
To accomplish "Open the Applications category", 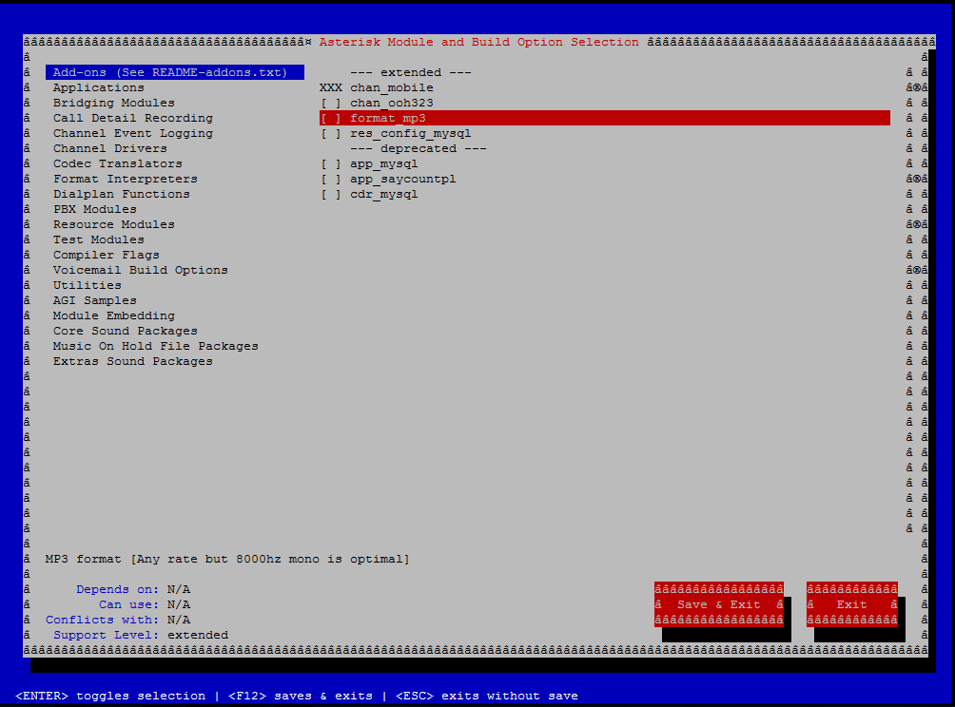I will [x=99, y=87].
